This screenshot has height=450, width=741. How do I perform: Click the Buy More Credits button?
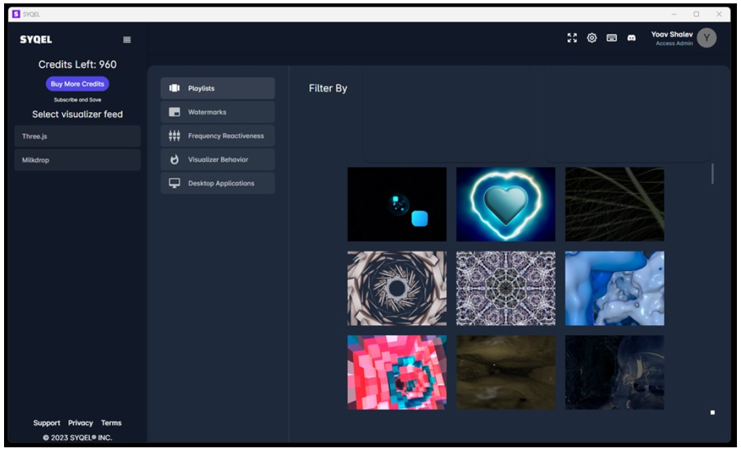78,84
